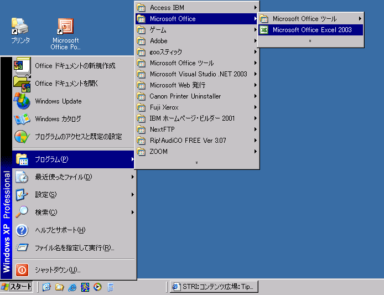
Task: Open Rip!AudiCO FREE Ver 3.07 folder
Action: (197, 141)
